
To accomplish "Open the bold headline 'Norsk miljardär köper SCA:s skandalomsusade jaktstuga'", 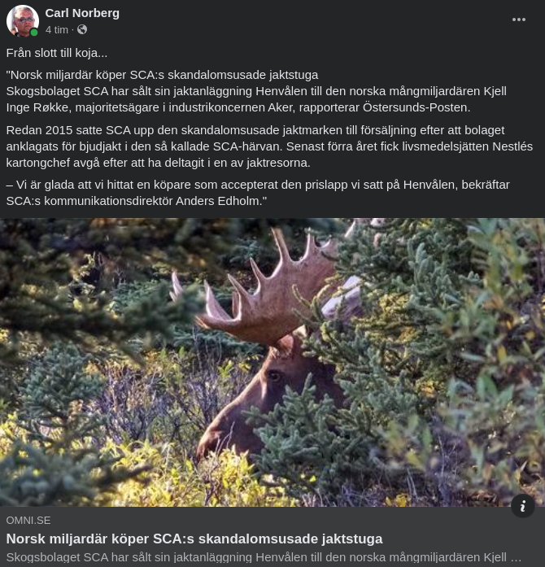I will tap(194, 539).
